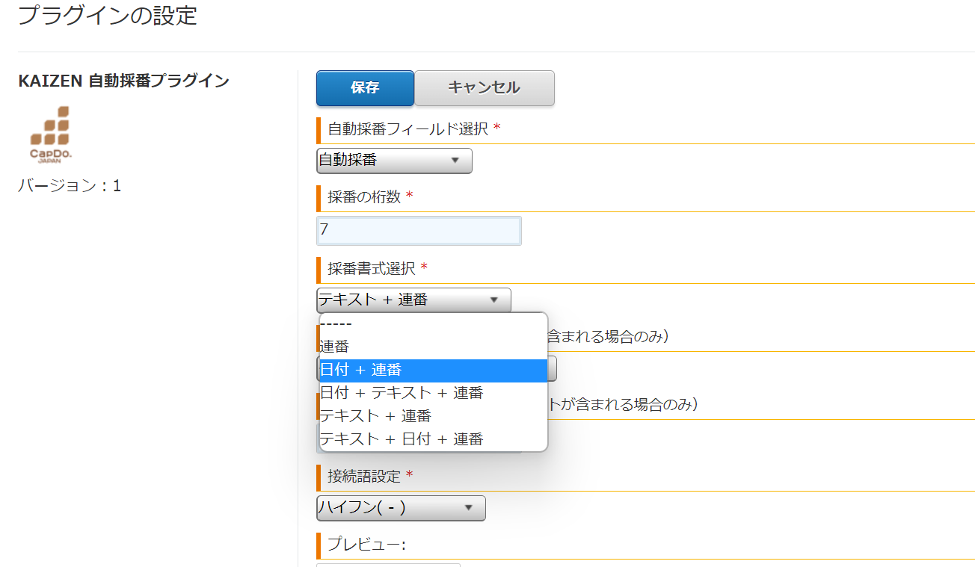Screen dimensions: 975x567
Task: Select the ----- blank option
Action: 336,324
